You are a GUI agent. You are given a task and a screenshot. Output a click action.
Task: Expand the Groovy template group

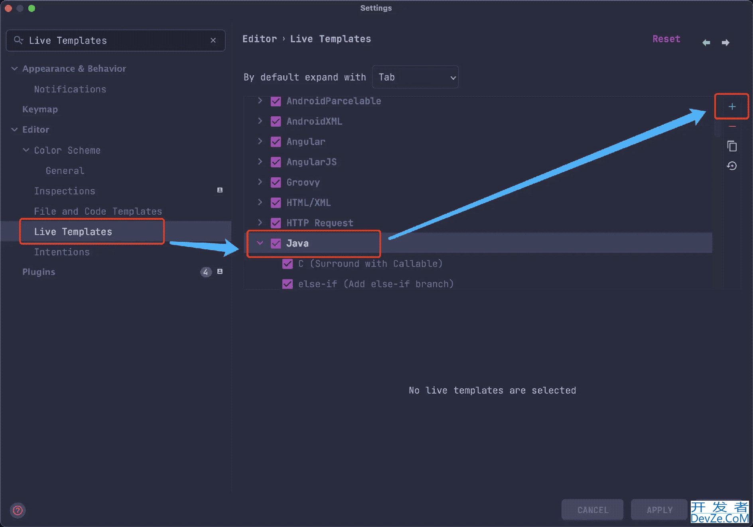pyautogui.click(x=260, y=182)
